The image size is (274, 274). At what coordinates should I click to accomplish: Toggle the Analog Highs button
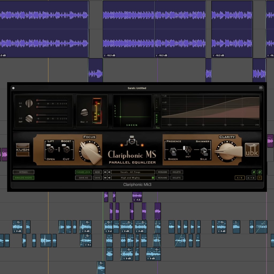tap(24, 178)
